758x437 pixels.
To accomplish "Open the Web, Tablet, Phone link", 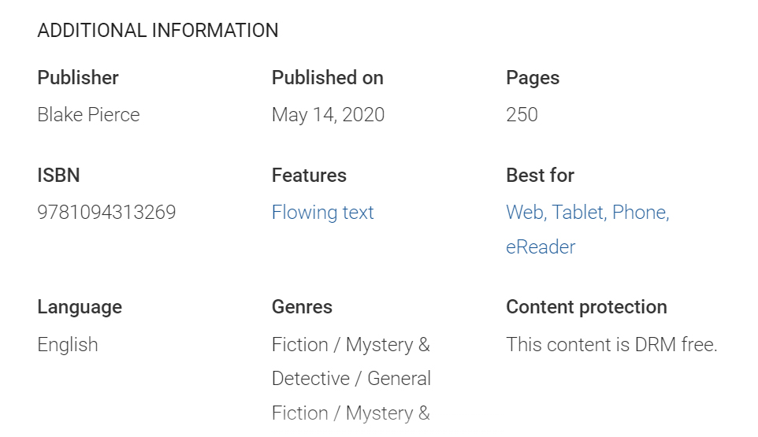I will (x=587, y=213).
